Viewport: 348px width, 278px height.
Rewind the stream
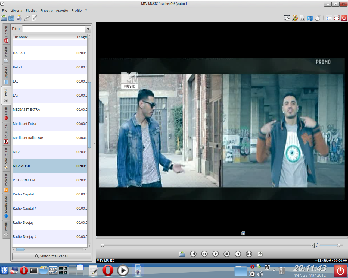coord(204,254)
